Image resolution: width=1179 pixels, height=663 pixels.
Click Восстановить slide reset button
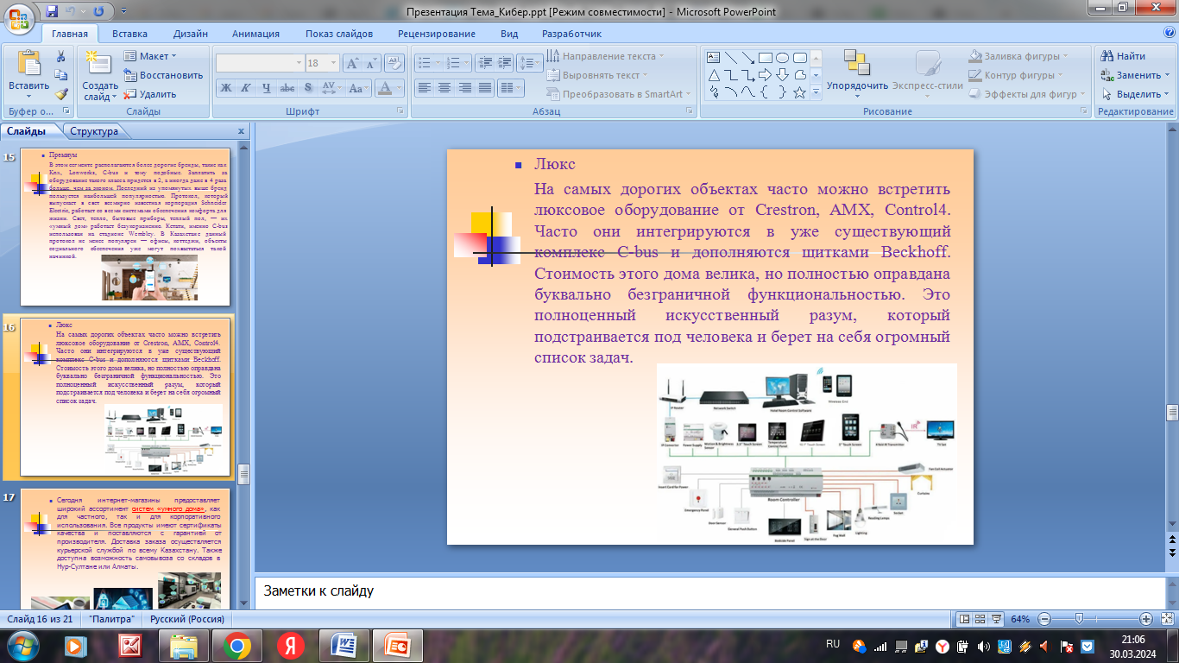pyautogui.click(x=163, y=75)
